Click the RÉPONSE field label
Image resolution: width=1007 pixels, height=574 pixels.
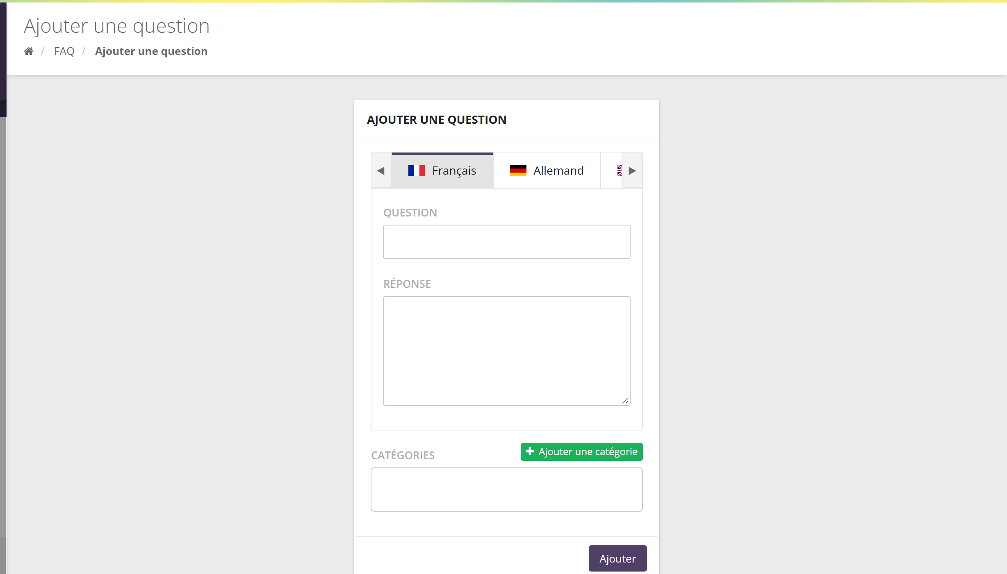click(x=407, y=284)
